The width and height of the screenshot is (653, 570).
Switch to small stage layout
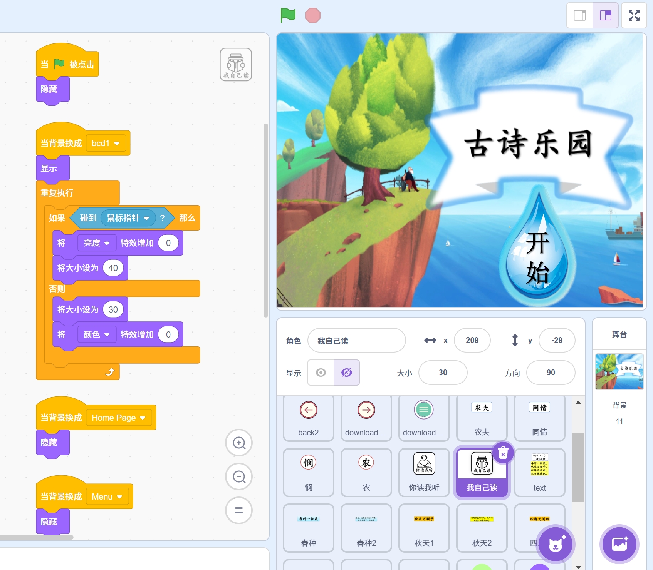(x=579, y=15)
